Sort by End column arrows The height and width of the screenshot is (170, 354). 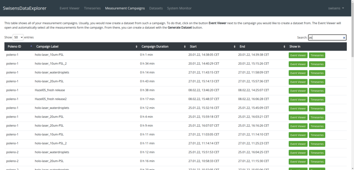pos(284,46)
